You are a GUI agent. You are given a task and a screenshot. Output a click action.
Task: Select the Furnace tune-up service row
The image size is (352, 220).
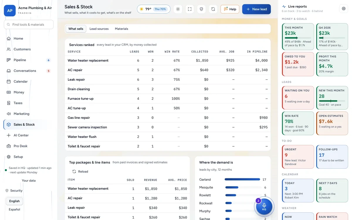[167, 99]
